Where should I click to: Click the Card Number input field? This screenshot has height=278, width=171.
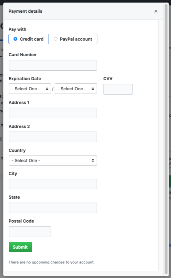[x=53, y=65]
